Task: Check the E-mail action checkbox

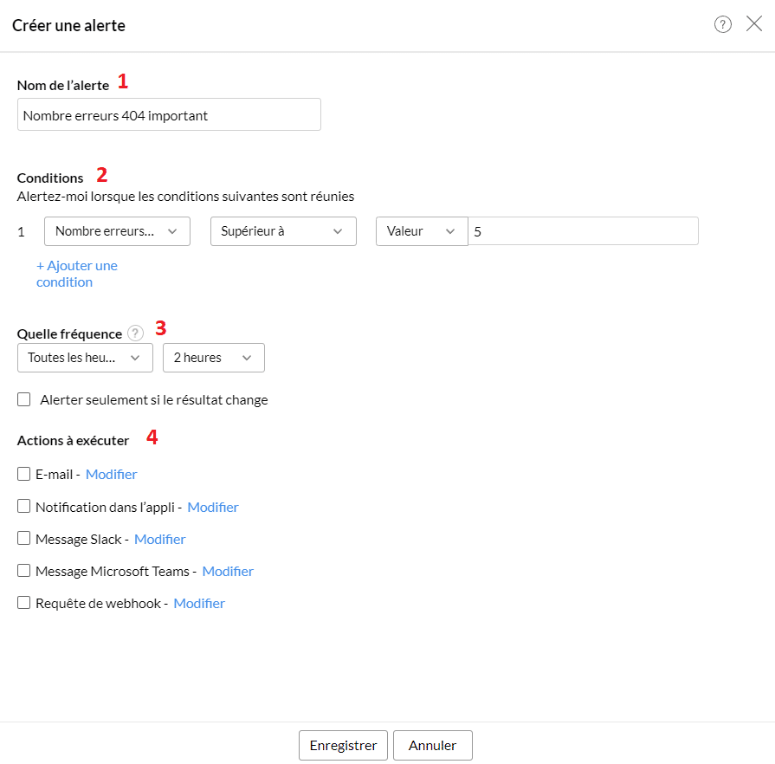Action: coord(24,474)
